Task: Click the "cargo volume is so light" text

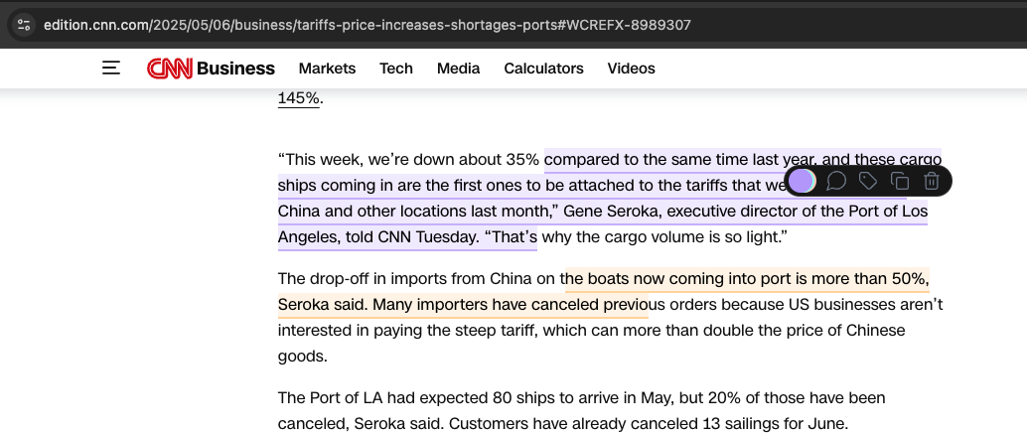Action: coord(663,237)
